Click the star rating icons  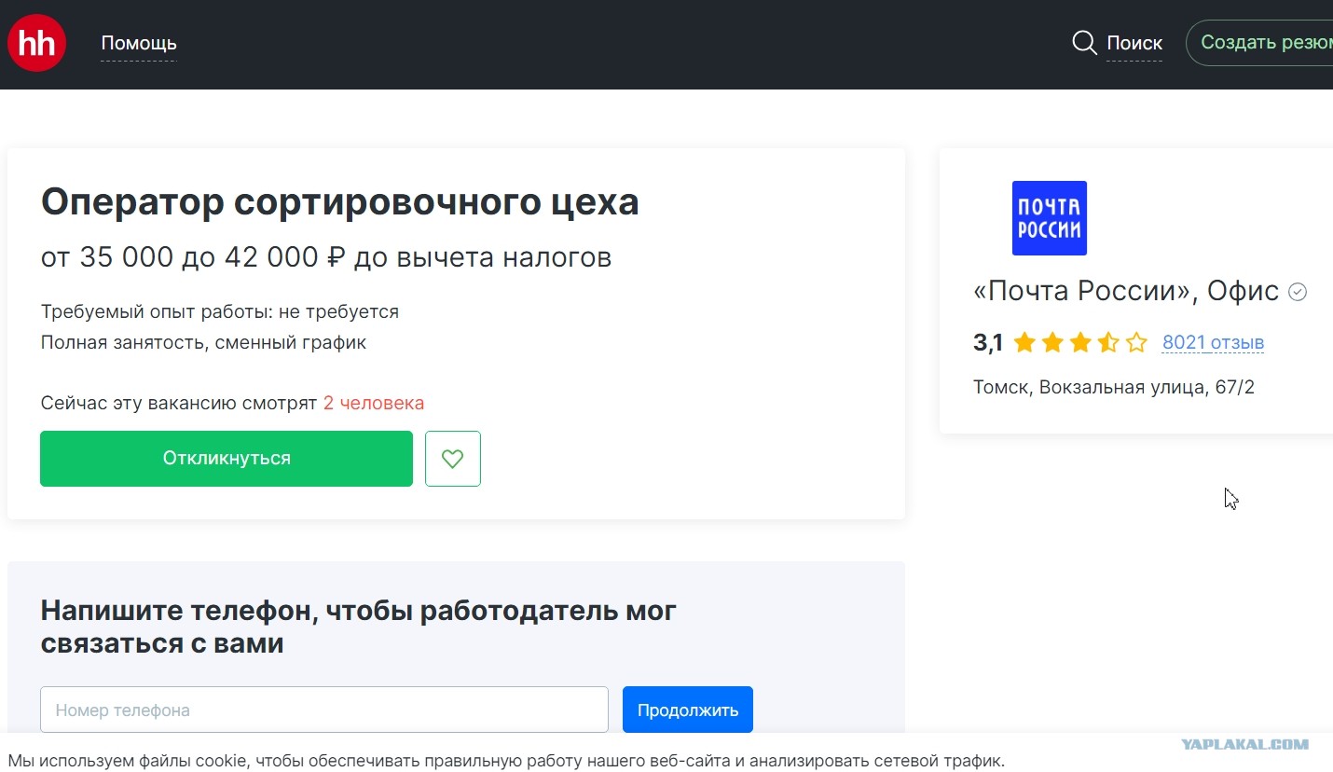pos(1080,343)
